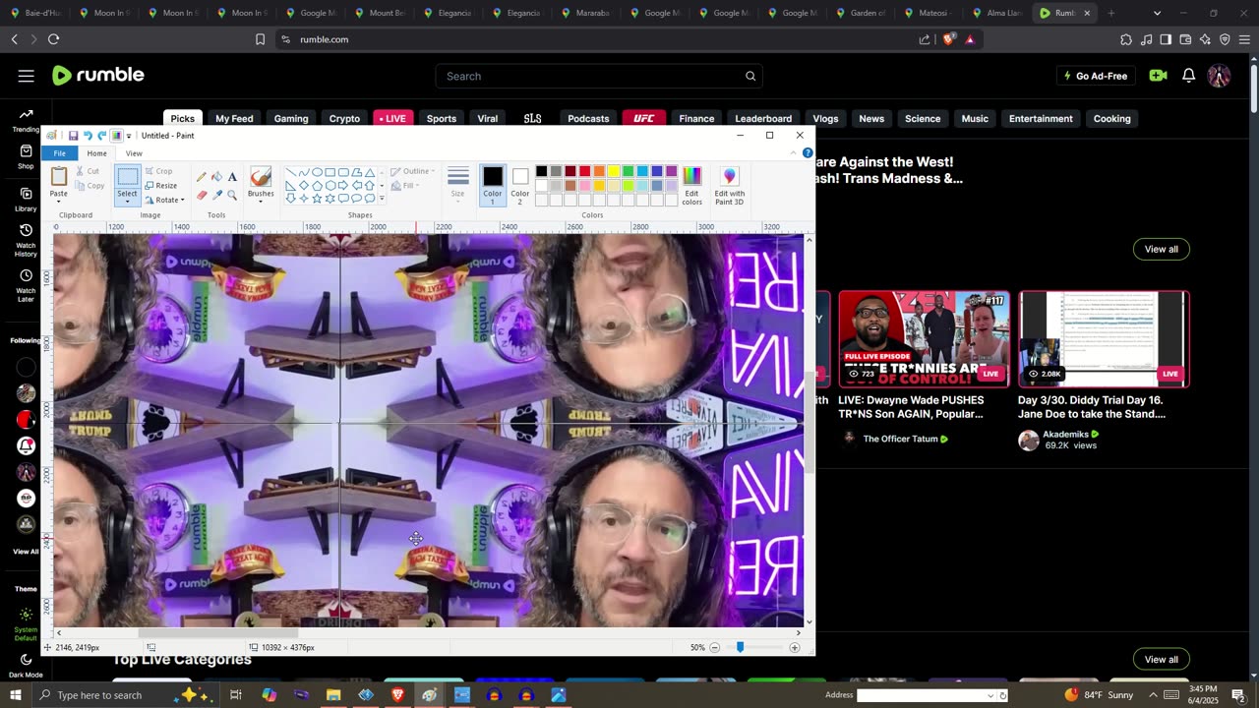Select the Color picker eyedropper tool
Image resolution: width=1259 pixels, height=708 pixels.
tap(216, 195)
